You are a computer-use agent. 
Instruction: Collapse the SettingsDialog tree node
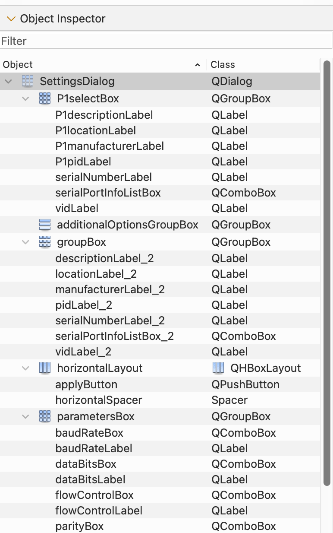[x=8, y=81]
